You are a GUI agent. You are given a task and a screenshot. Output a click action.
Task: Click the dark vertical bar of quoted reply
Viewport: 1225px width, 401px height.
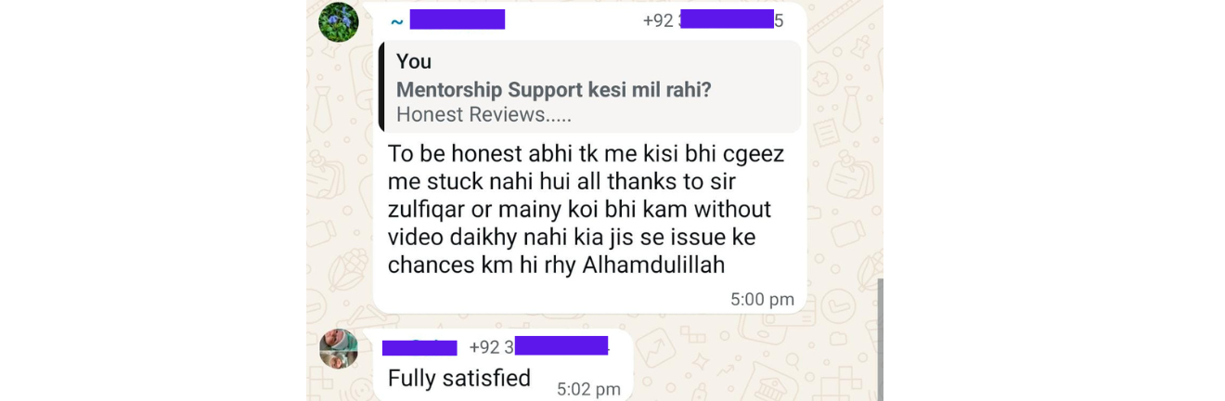[381, 86]
